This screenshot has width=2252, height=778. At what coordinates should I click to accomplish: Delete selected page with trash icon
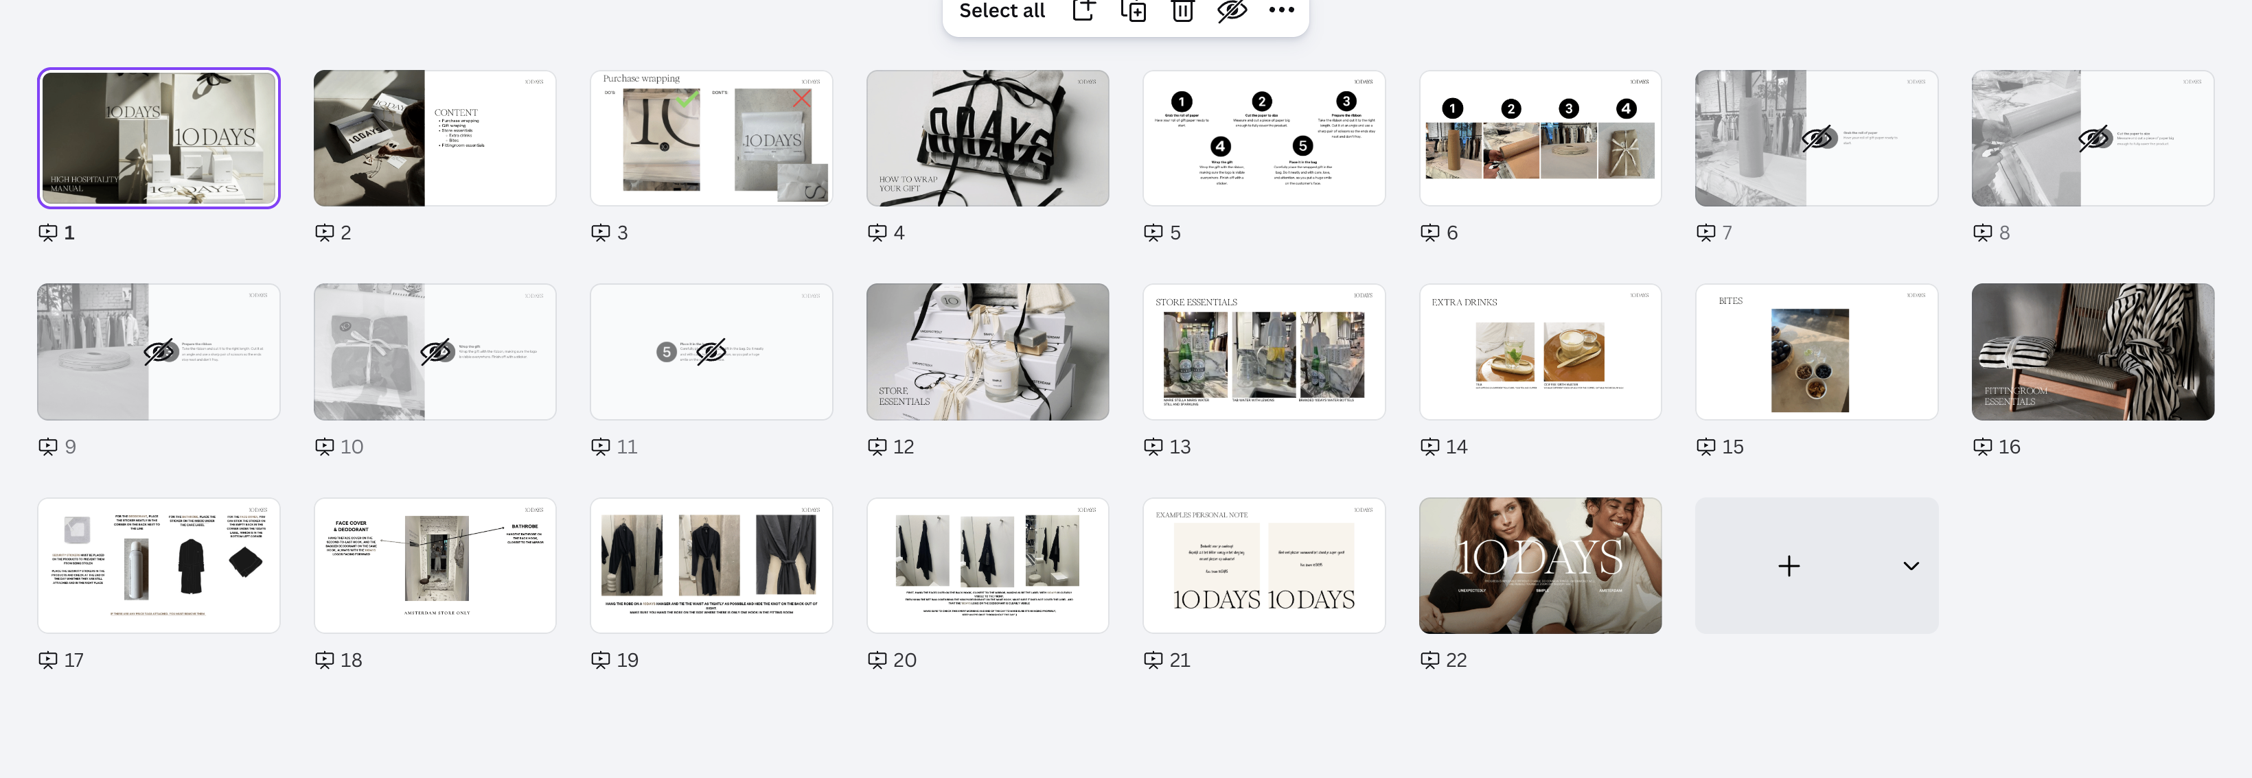tap(1182, 10)
